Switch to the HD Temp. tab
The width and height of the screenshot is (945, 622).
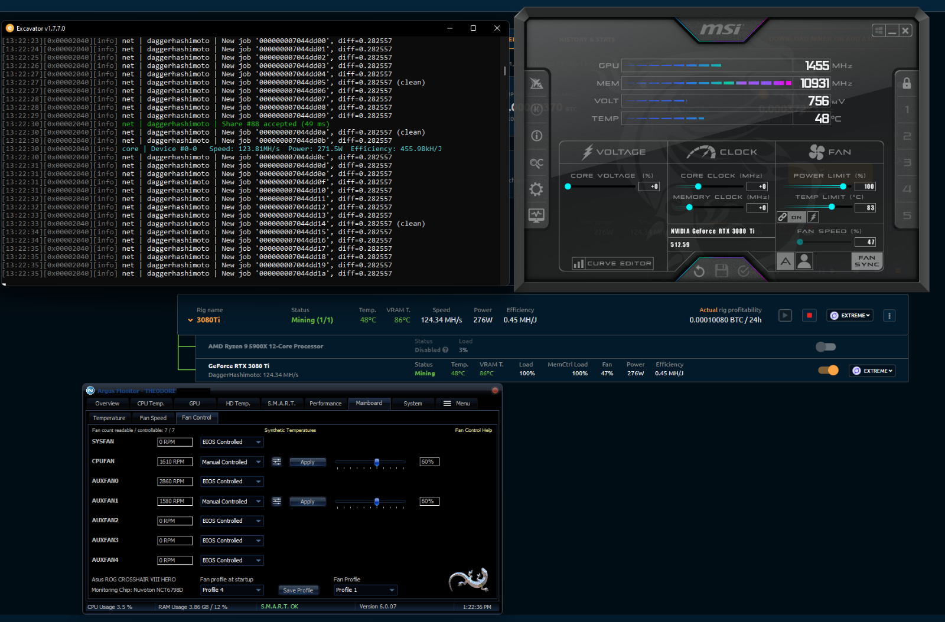click(238, 404)
